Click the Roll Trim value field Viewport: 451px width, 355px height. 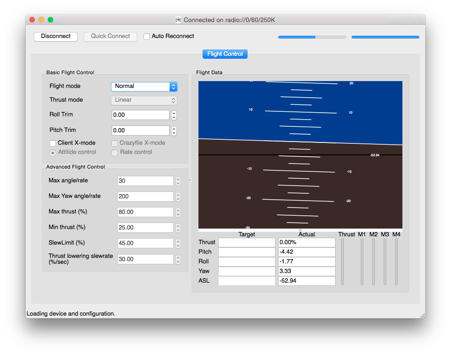pos(140,115)
